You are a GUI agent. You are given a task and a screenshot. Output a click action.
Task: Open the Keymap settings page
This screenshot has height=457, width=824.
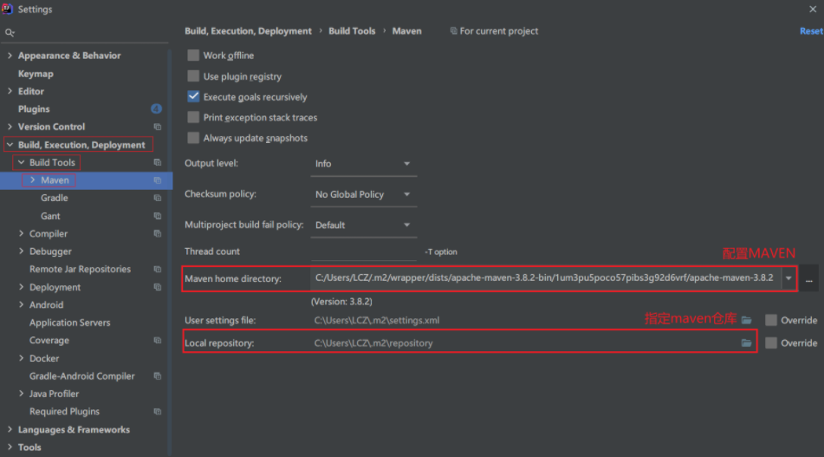tap(36, 74)
